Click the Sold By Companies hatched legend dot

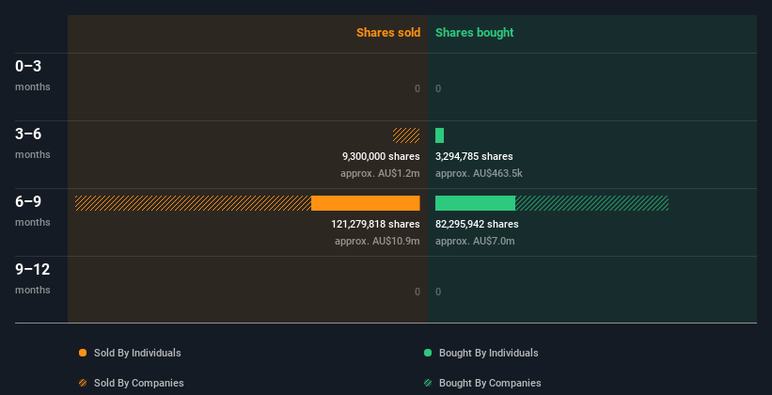pos(83,383)
